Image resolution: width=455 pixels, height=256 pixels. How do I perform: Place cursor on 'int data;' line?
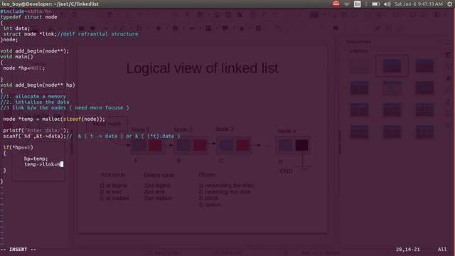[16, 28]
